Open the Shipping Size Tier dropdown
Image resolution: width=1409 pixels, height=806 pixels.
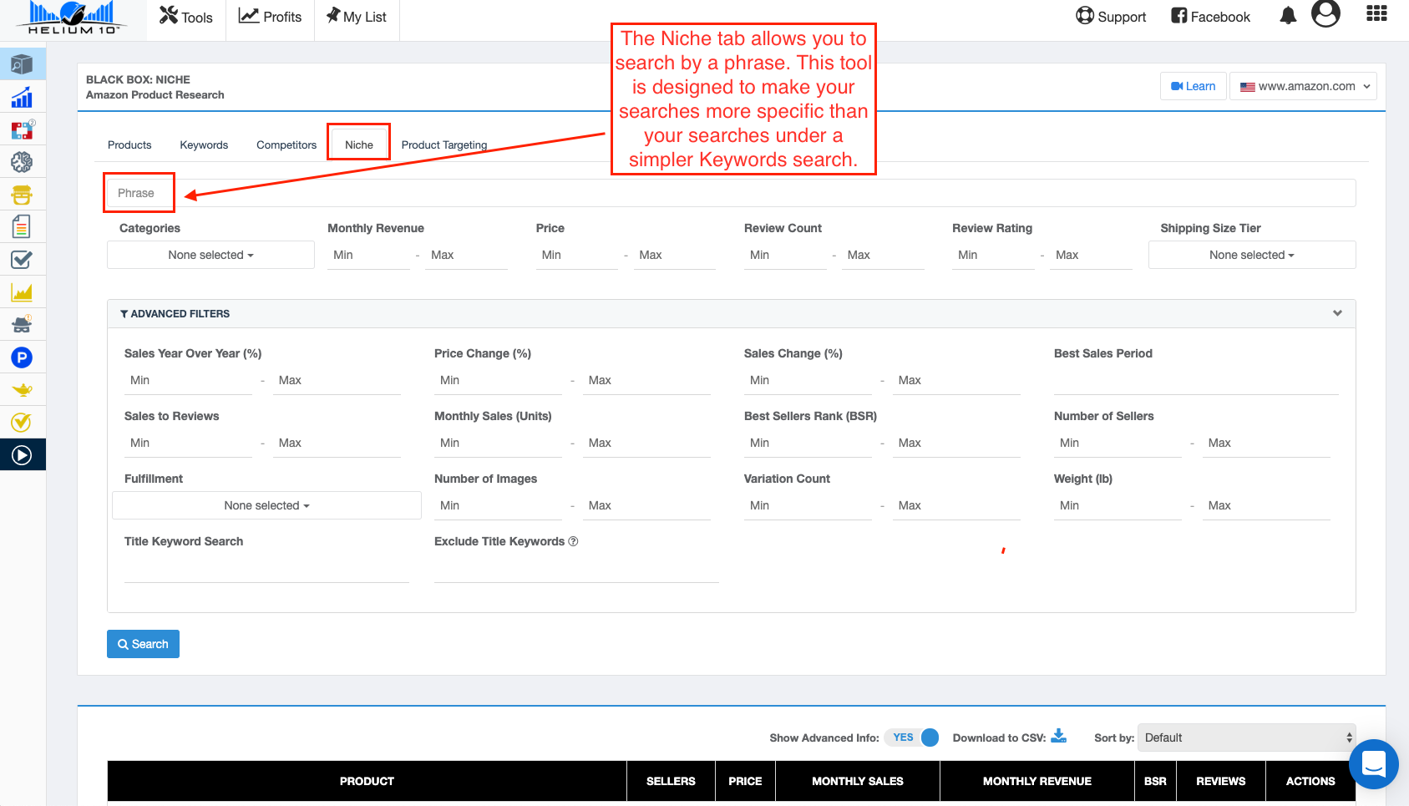[x=1252, y=255]
